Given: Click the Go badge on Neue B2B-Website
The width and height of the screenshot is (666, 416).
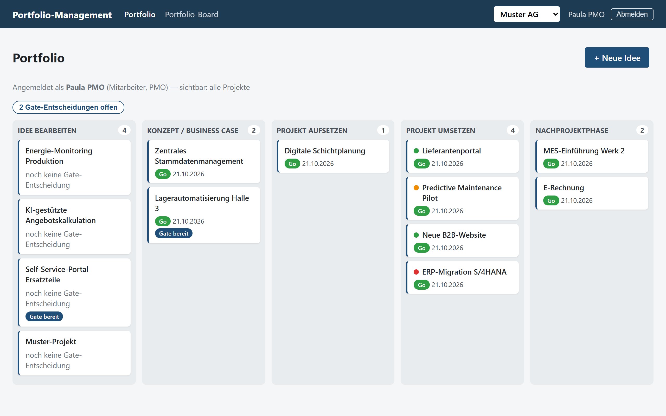Looking at the screenshot, I should click(x=421, y=248).
